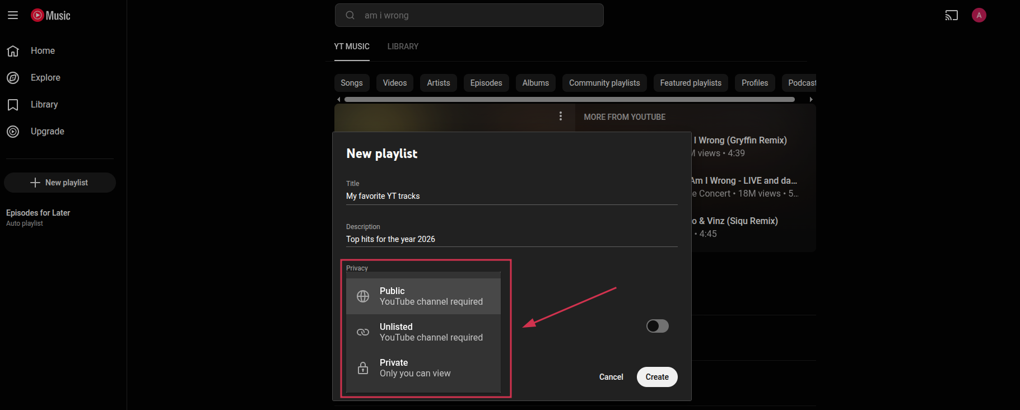Open the Cast to device icon

[951, 15]
